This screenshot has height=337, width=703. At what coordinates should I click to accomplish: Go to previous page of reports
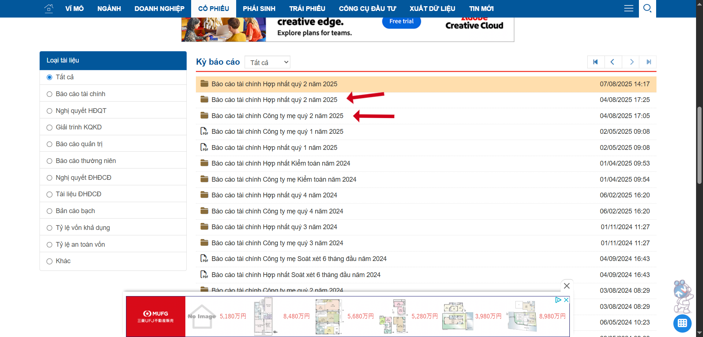(613, 62)
